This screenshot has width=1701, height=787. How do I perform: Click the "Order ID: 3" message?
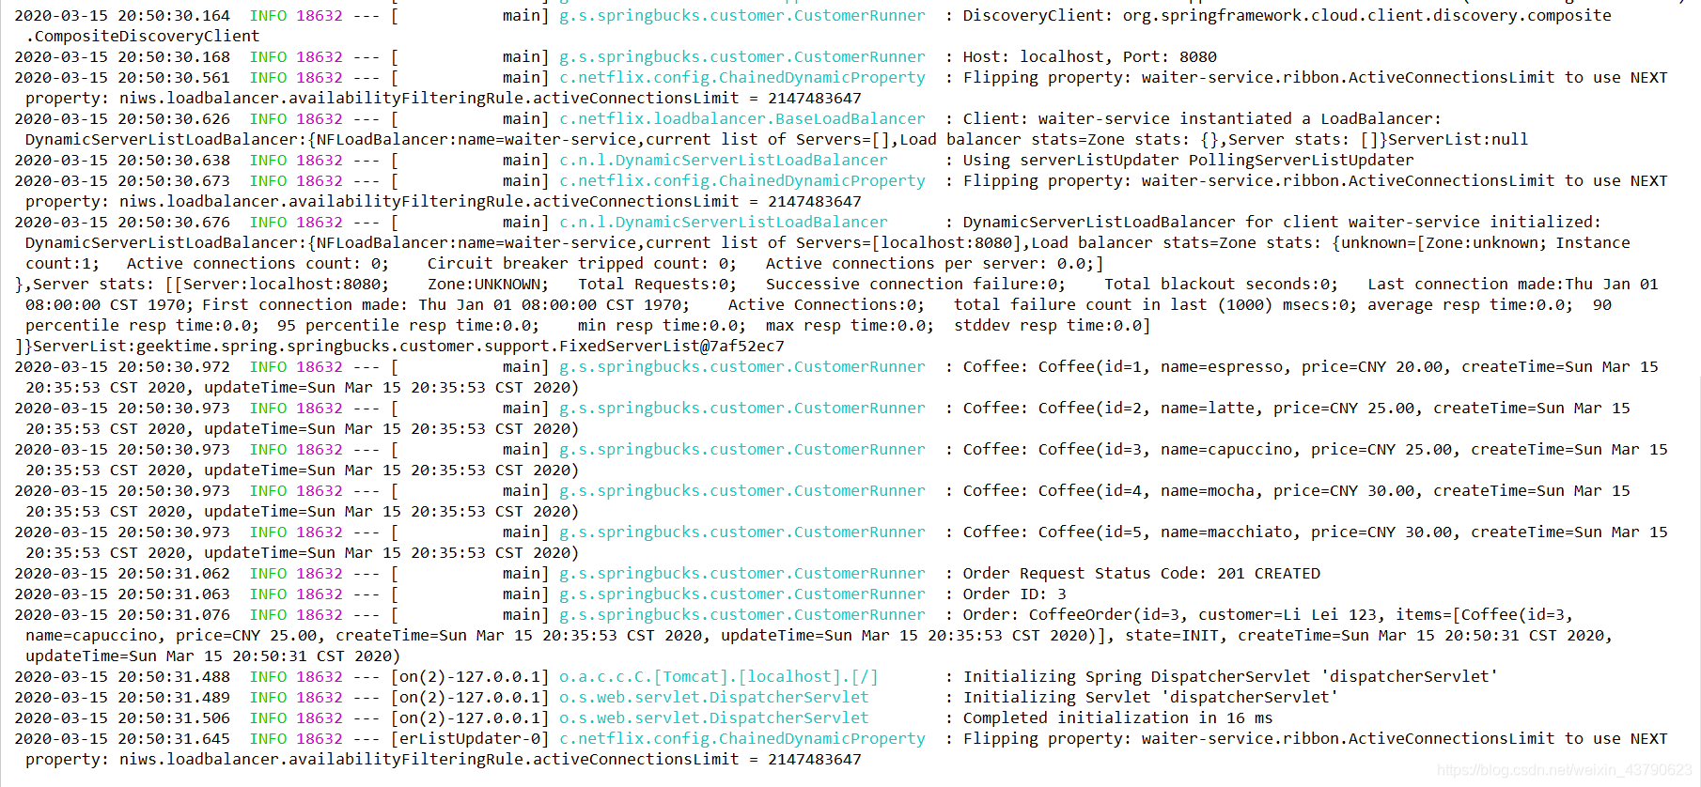pos(1014,594)
